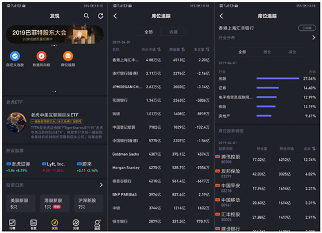Screen dimensions: 322x233
Task: Open the 恒生银行 seat row
Action: tap(161, 221)
